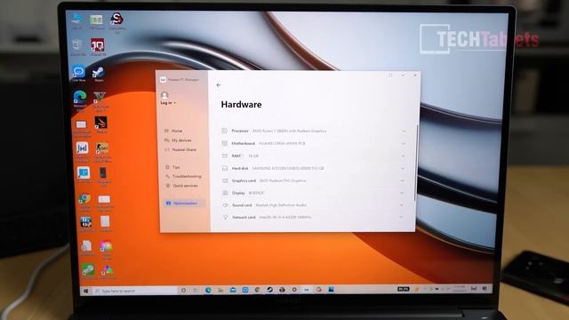
Task: Click the Network card row icon
Action: 225,217
